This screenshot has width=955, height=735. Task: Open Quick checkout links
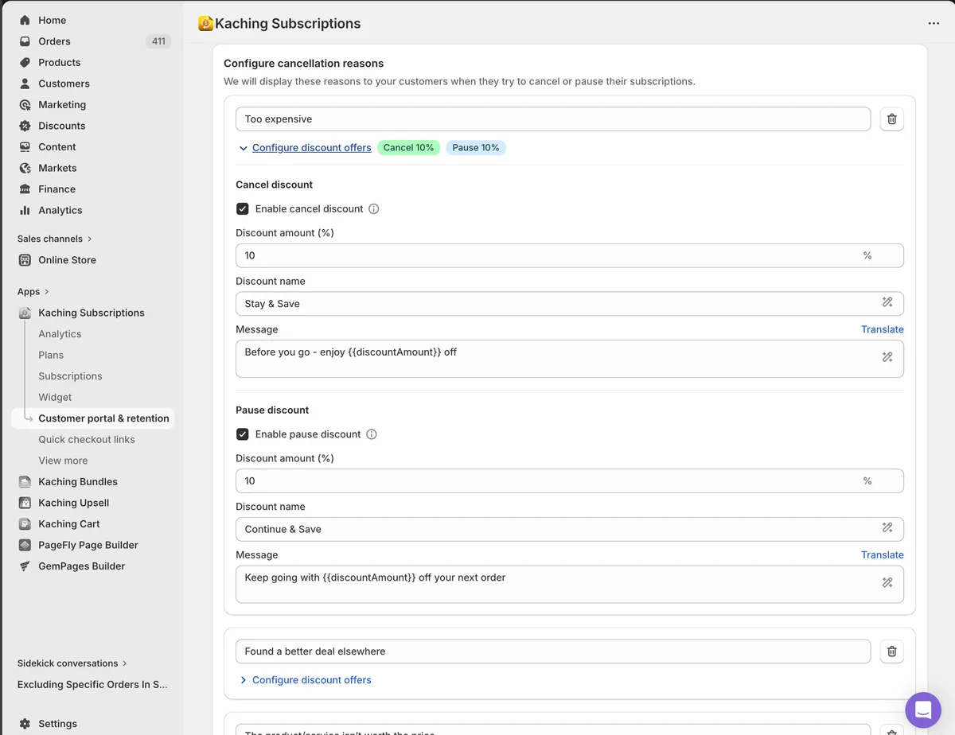(87, 439)
